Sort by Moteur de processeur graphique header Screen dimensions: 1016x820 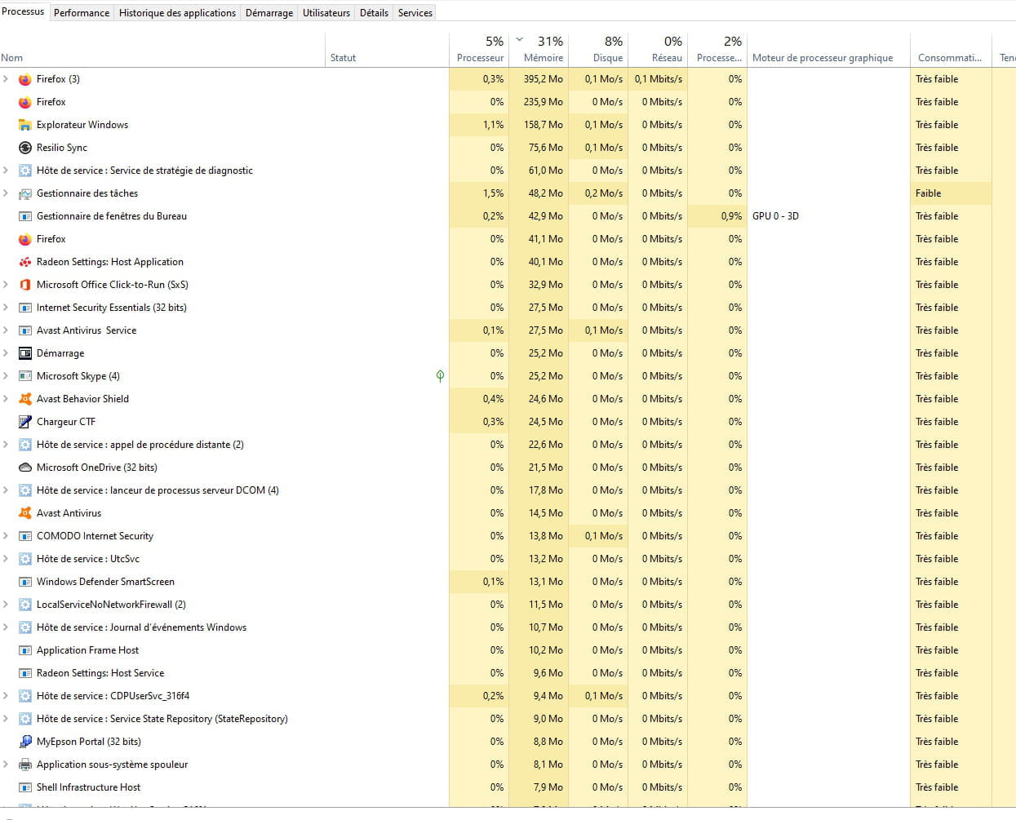pyautogui.click(x=828, y=50)
